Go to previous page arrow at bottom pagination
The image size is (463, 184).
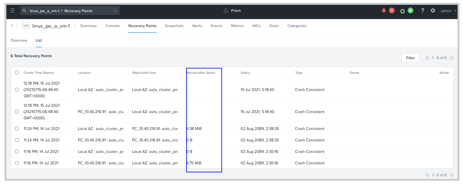(427, 175)
